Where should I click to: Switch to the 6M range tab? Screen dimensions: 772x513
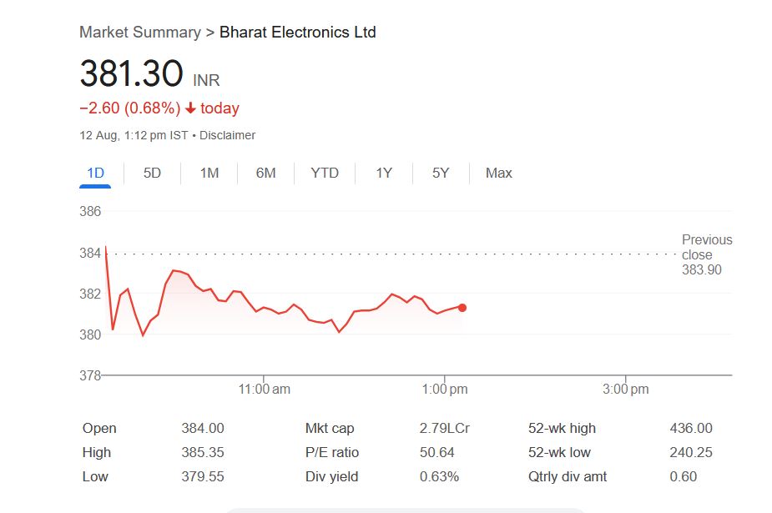tap(265, 174)
